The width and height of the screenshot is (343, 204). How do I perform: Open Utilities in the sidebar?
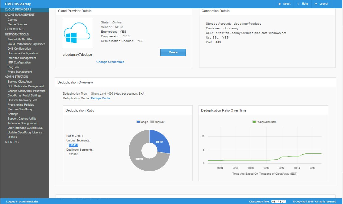12,137
